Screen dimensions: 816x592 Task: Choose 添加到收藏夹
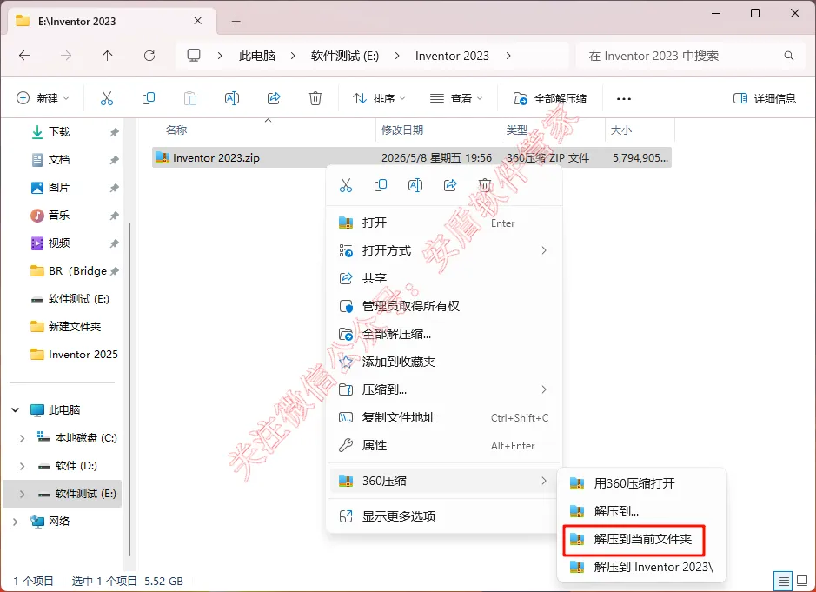tap(446, 362)
